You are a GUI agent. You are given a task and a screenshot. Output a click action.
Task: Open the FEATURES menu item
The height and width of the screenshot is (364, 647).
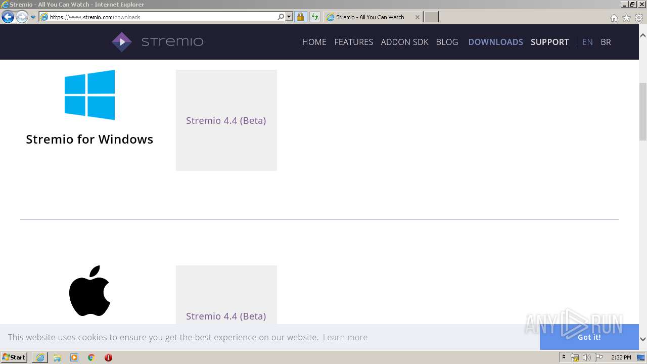tap(353, 42)
